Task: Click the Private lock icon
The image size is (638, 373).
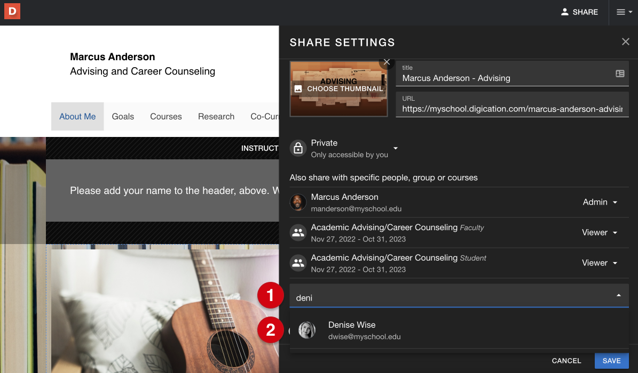Action: tap(298, 148)
